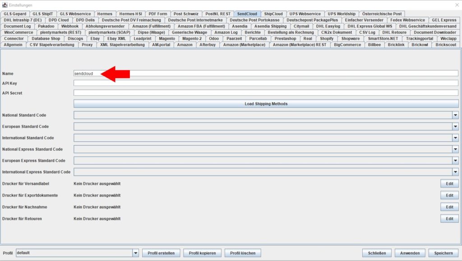462x261 pixels.
Task: Select the Shopware tab
Action: click(351, 39)
